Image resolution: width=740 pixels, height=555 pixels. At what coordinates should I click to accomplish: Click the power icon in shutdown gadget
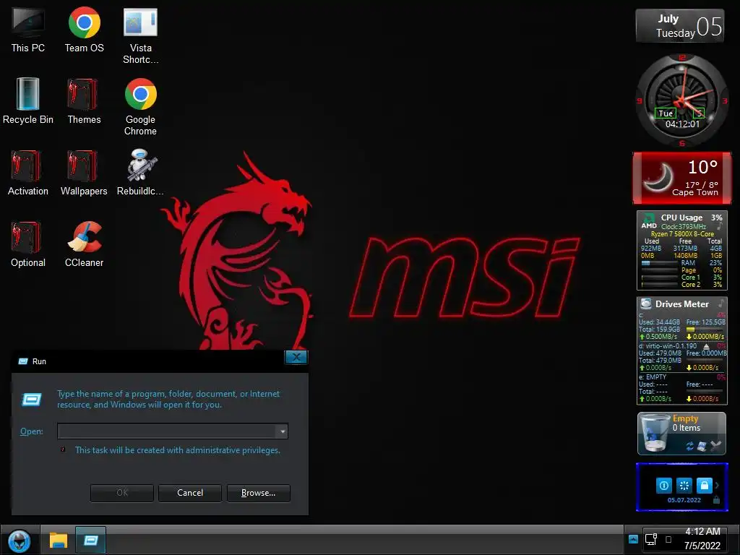pos(663,485)
